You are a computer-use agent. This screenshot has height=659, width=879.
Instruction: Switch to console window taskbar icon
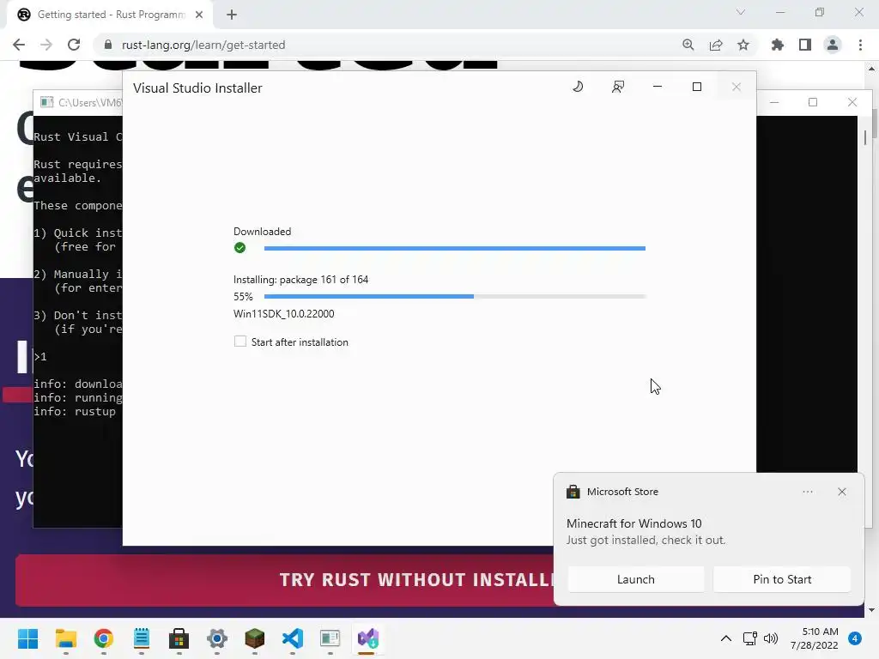[x=330, y=638]
